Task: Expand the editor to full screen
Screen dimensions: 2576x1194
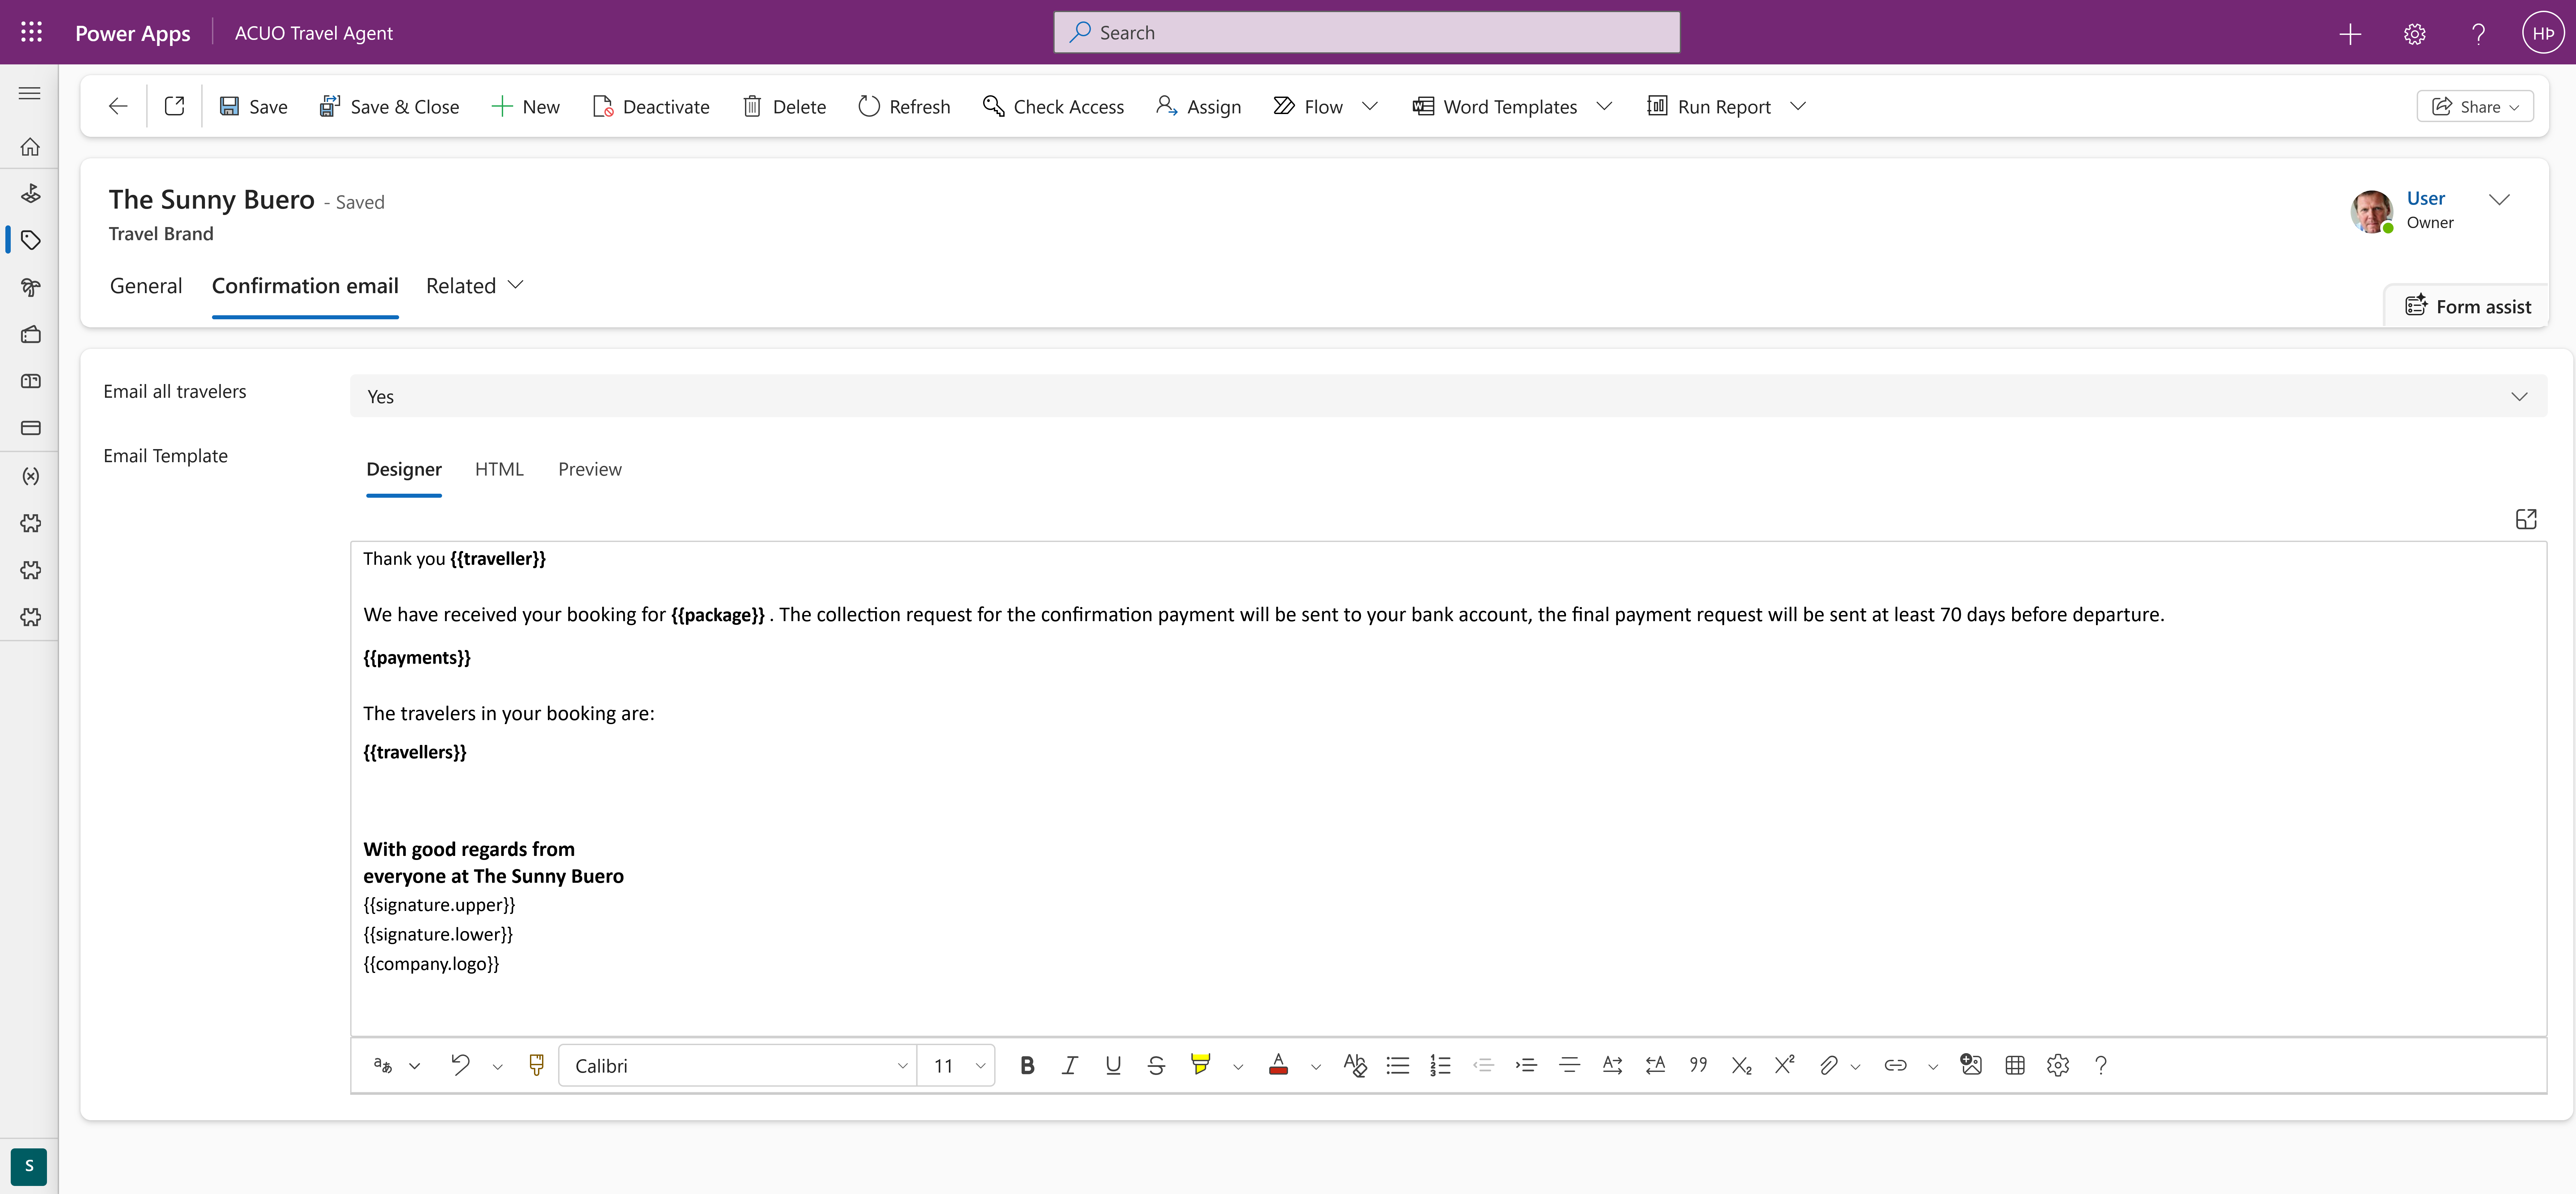Action: tap(2526, 519)
